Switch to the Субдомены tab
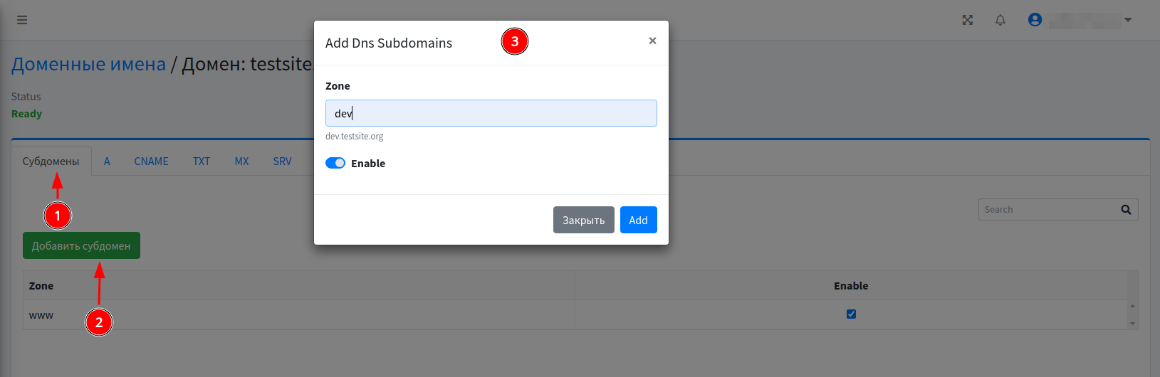The width and height of the screenshot is (1160, 377). click(51, 161)
